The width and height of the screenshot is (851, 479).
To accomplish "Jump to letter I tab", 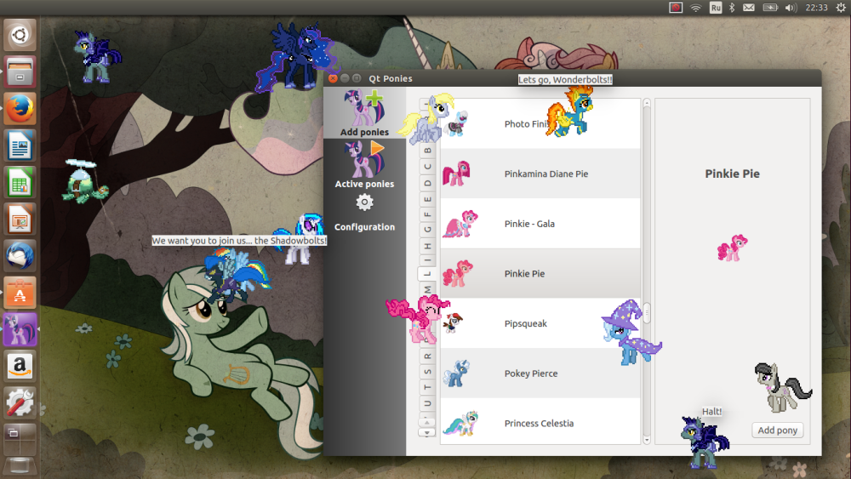I will pos(428,260).
